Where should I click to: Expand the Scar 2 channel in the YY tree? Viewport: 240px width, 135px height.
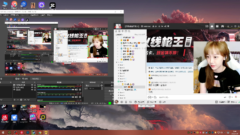(118, 68)
